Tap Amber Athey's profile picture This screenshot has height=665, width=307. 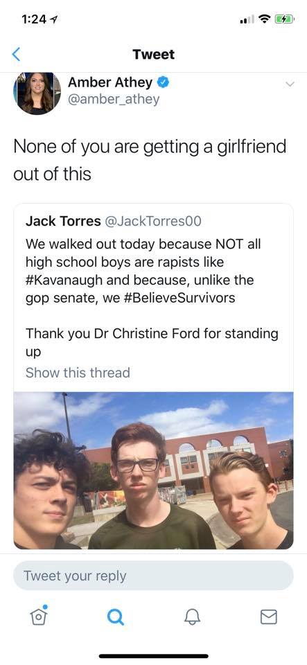coord(37,94)
